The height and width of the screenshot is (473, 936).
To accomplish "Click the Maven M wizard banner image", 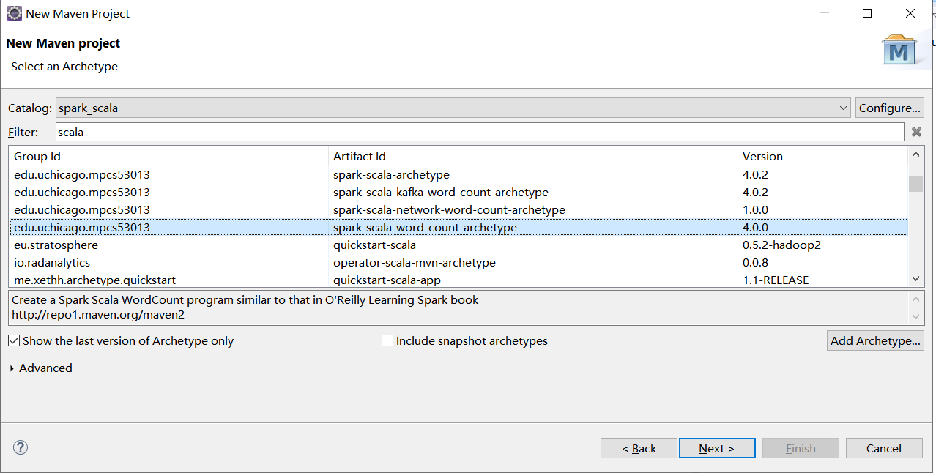I will [x=899, y=49].
